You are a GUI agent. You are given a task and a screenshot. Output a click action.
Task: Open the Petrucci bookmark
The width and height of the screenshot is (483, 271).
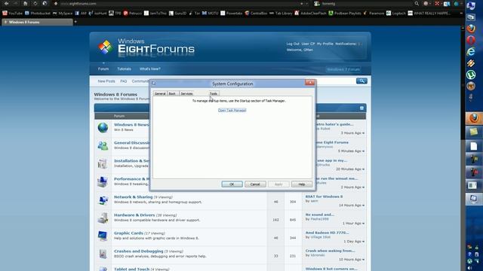point(133,14)
